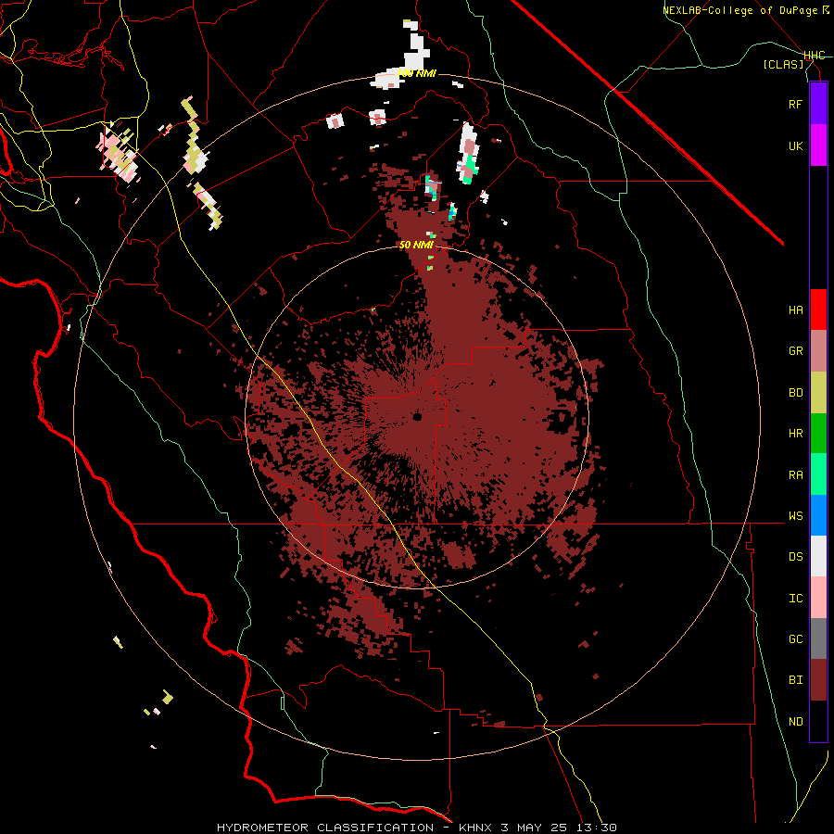
Task: Pick the WS blue legend swatch
Action: (818, 515)
